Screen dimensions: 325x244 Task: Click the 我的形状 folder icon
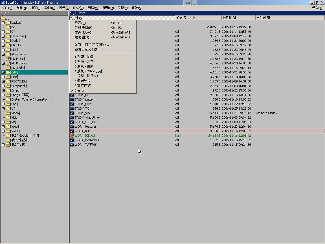(x=8, y=145)
